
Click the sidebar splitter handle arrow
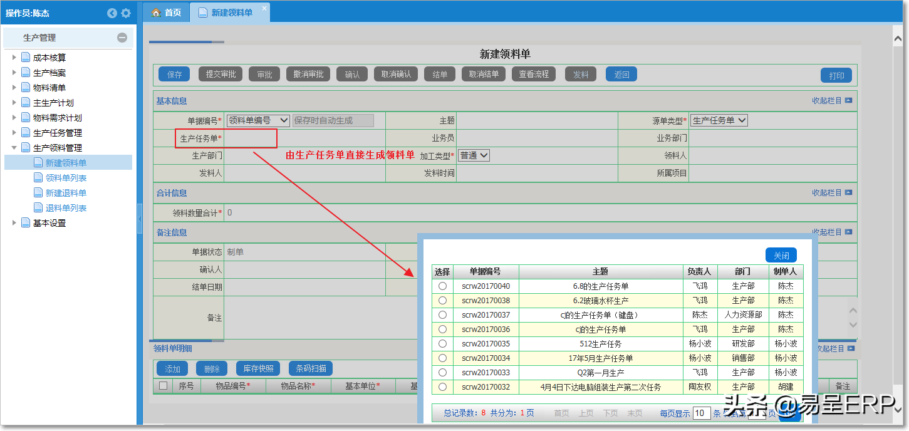tap(139, 217)
